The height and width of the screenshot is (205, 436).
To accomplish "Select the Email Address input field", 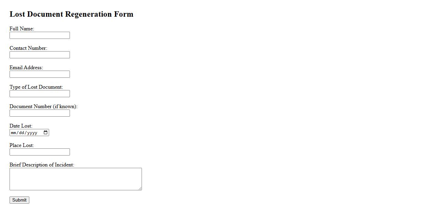I will click(40, 74).
